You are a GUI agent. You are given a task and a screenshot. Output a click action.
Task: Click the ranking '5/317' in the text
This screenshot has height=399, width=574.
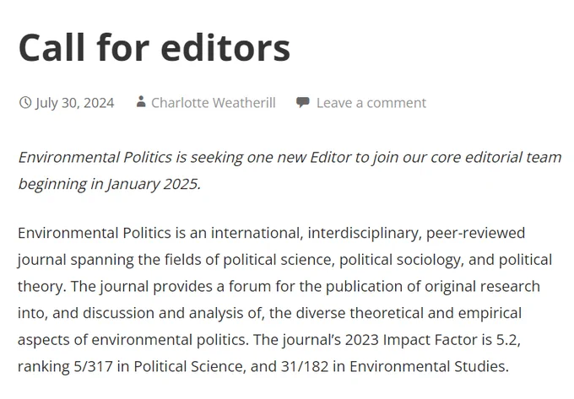[x=94, y=367]
